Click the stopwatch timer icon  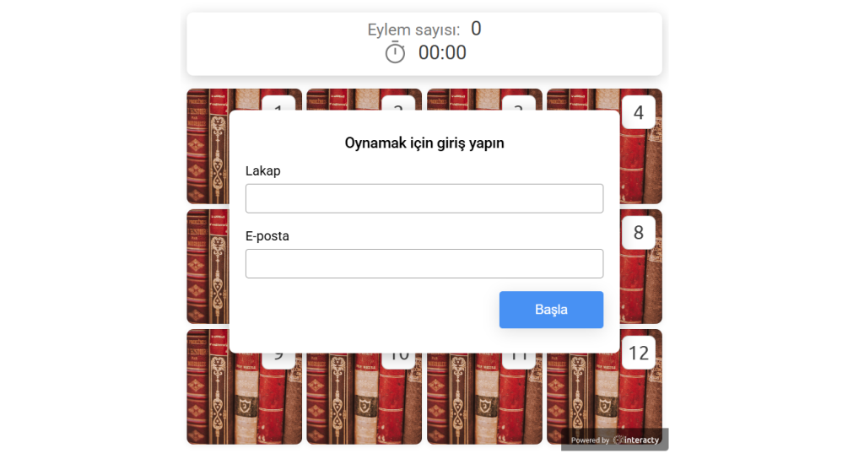[395, 53]
